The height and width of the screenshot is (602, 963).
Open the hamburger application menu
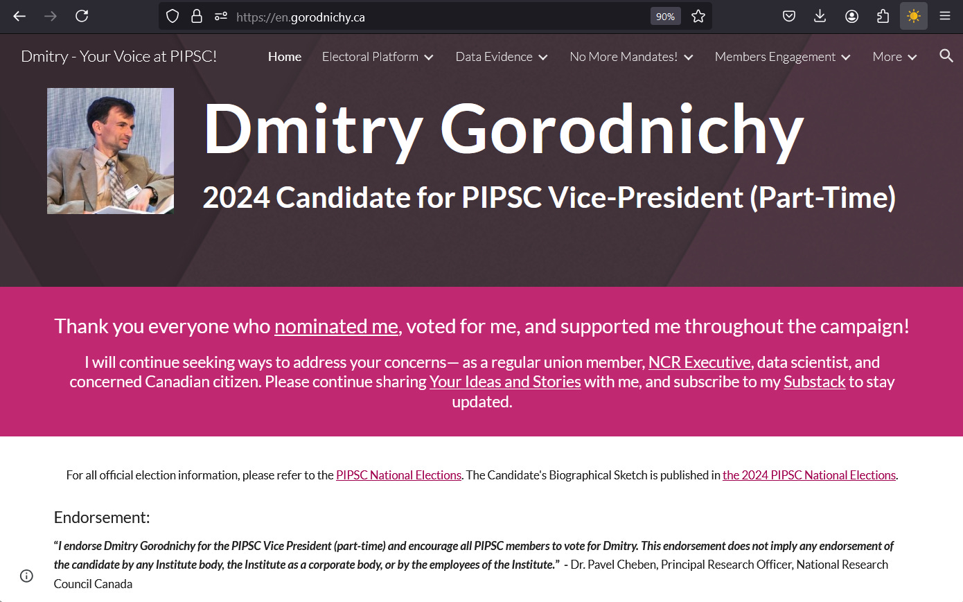click(945, 16)
